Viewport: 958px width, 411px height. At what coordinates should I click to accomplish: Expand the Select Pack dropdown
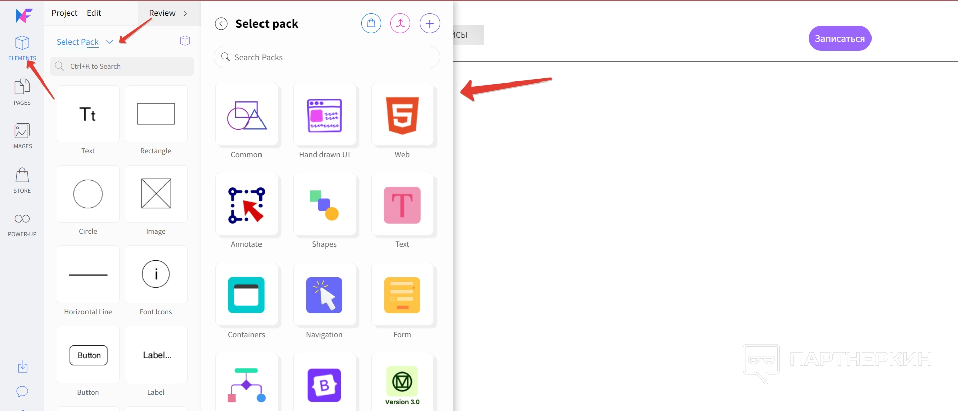pos(84,42)
